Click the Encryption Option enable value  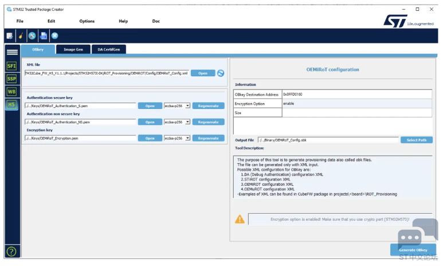click(289, 103)
